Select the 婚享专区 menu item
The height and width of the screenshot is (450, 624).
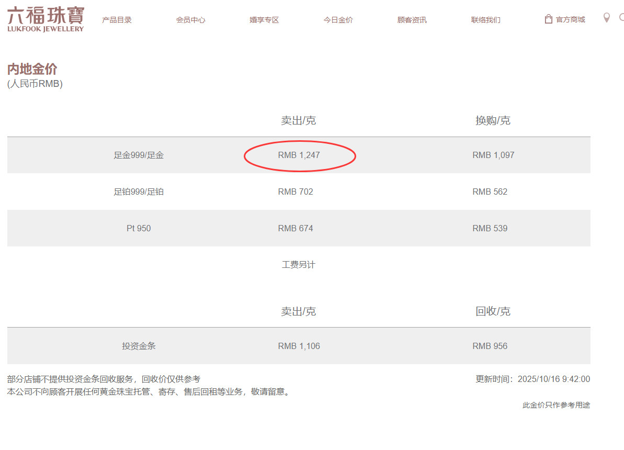point(264,20)
